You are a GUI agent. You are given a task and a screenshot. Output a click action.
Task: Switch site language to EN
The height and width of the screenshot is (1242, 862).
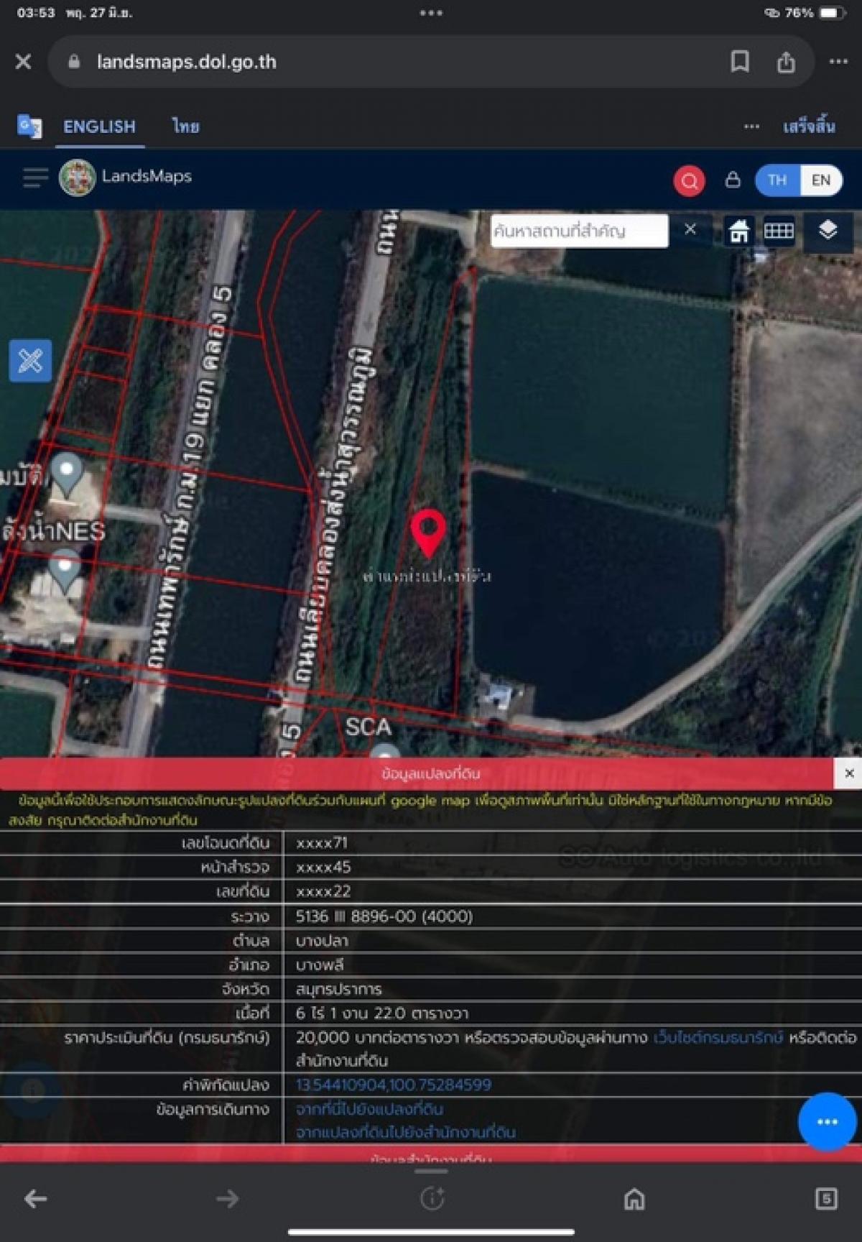tap(820, 180)
